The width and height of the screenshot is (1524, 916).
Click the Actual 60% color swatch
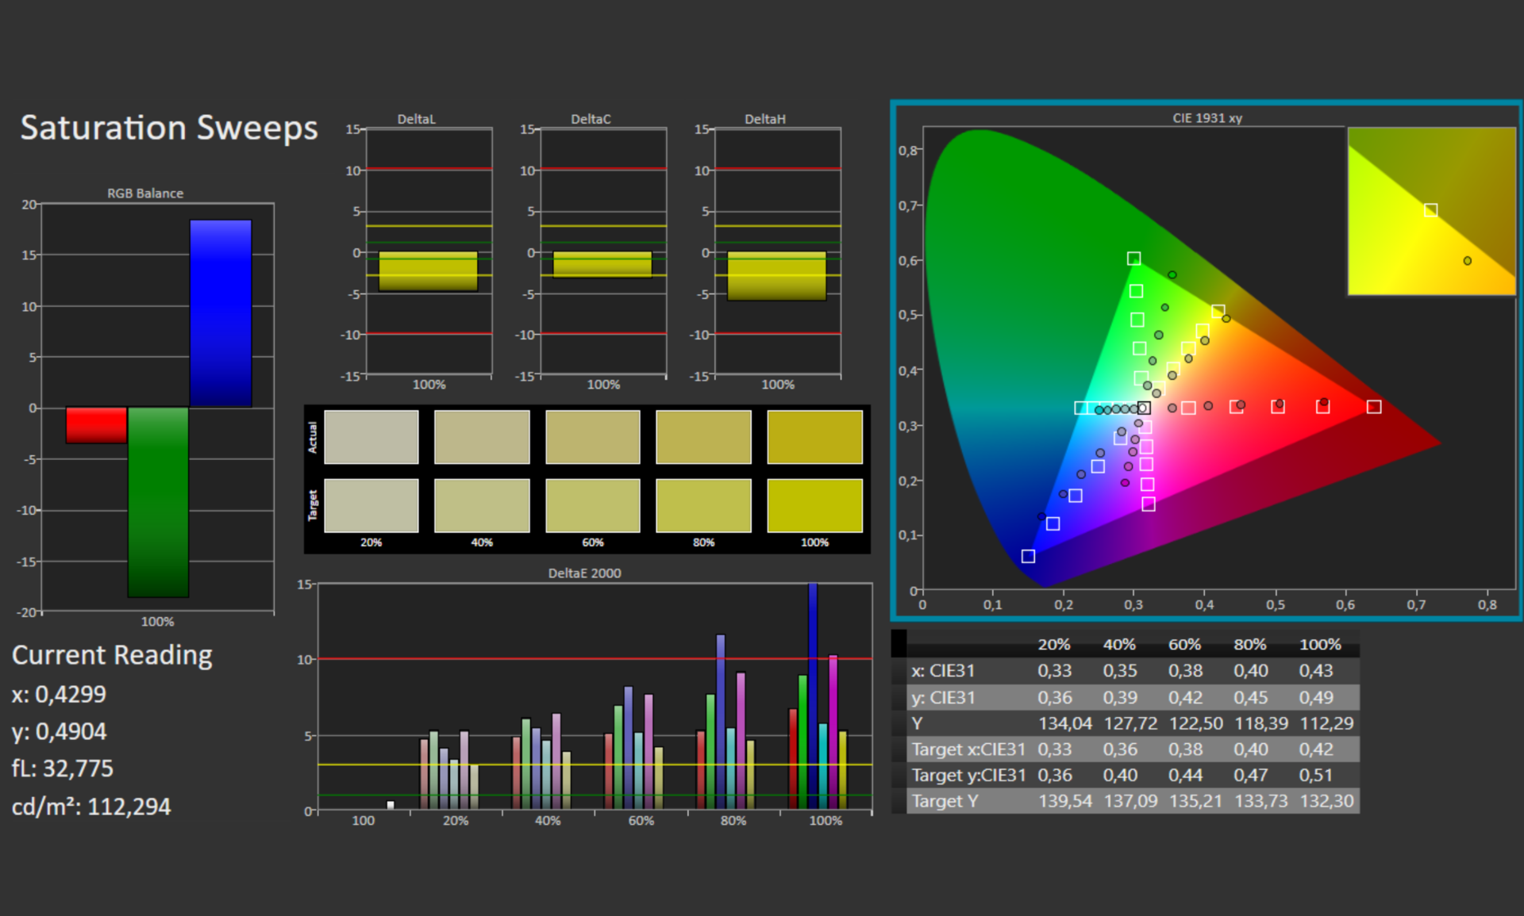tap(592, 437)
